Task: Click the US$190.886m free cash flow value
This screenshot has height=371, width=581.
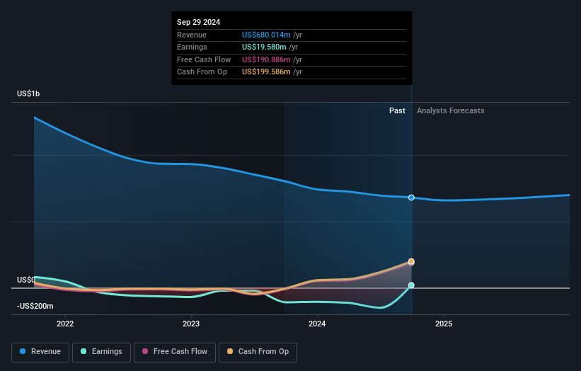Action: (x=266, y=59)
